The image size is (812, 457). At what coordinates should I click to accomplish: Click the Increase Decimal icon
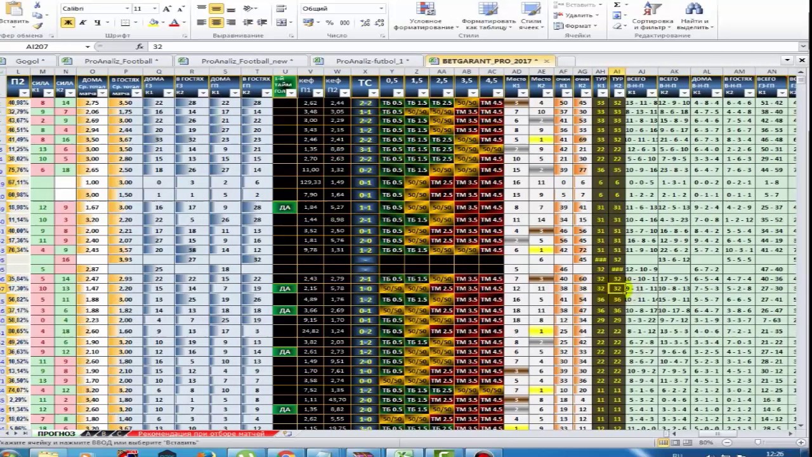click(364, 23)
